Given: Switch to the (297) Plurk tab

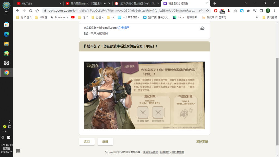Looking at the screenshot, I should [x=137, y=4].
